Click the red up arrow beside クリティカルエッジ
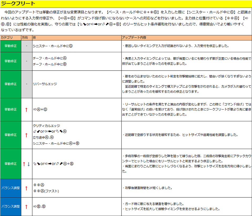Viewport: 252px width, 216px height. point(26,135)
